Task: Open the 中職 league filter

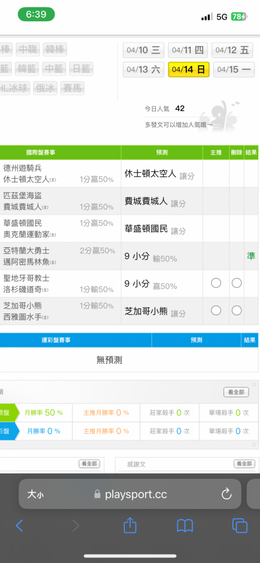Action: (28, 49)
